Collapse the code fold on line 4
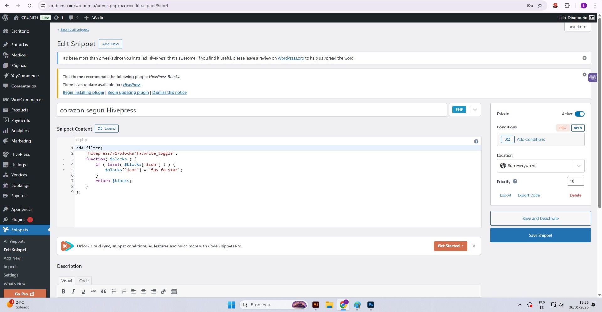Screen dimensions: 602x312 tap(64, 164)
